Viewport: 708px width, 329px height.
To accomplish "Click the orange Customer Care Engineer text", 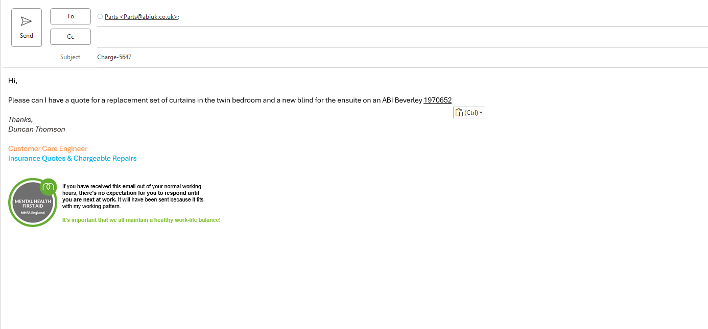I will 48,149.
